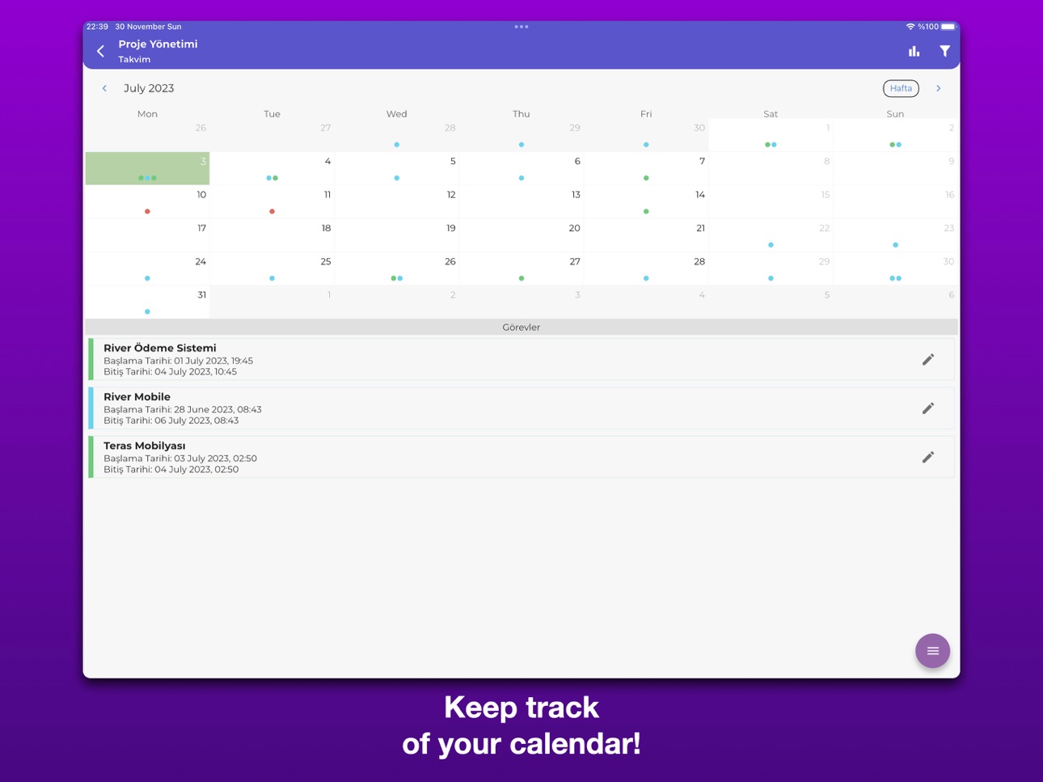Open the River Ödeme Sistemi task

pyautogui.click(x=521, y=359)
